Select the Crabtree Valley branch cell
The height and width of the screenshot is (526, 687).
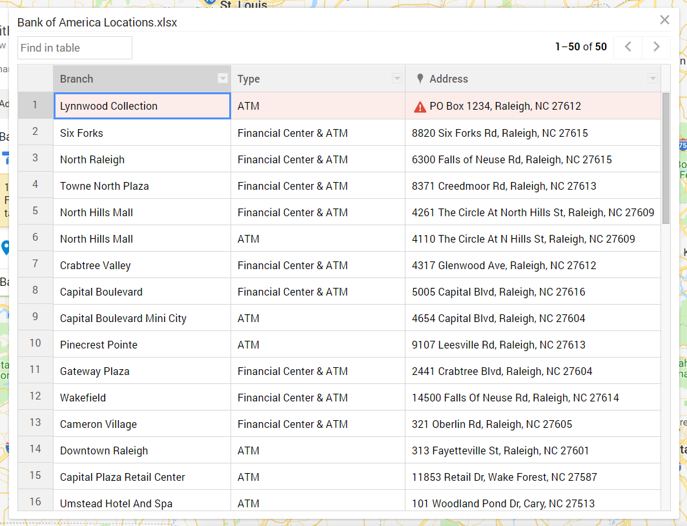click(142, 265)
